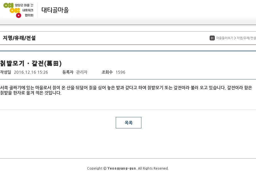Click the Yeongyang village network council logo
The width and height of the screenshot is (256, 187).
click(18, 10)
